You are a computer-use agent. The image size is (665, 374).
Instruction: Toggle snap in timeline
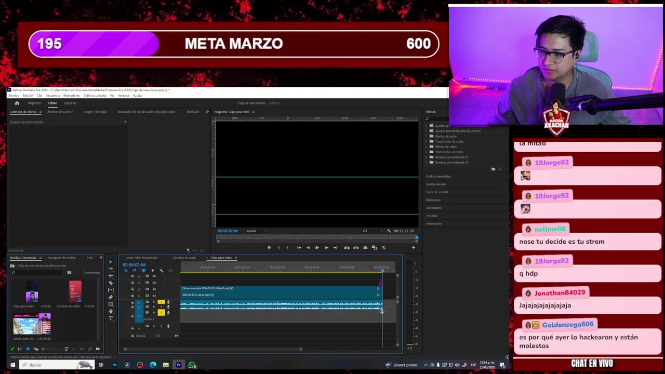[x=135, y=271]
